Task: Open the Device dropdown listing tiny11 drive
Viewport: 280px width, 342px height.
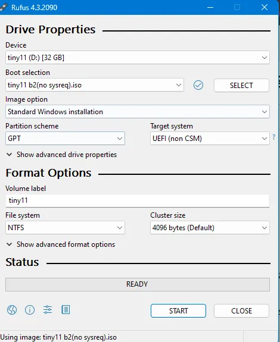Action: 138,58
